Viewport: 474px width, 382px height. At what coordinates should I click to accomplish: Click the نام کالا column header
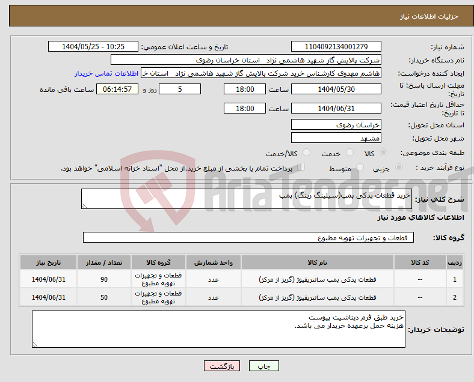click(x=318, y=262)
